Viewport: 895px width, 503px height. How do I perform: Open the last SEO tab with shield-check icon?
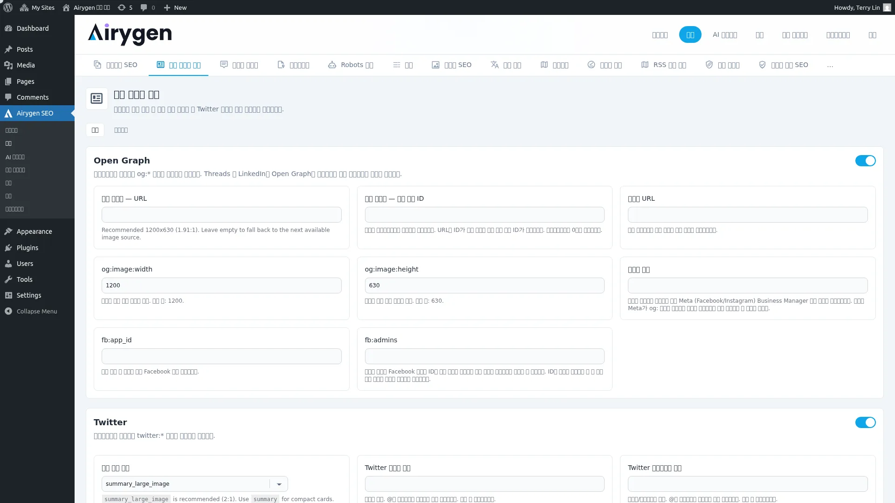(784, 65)
